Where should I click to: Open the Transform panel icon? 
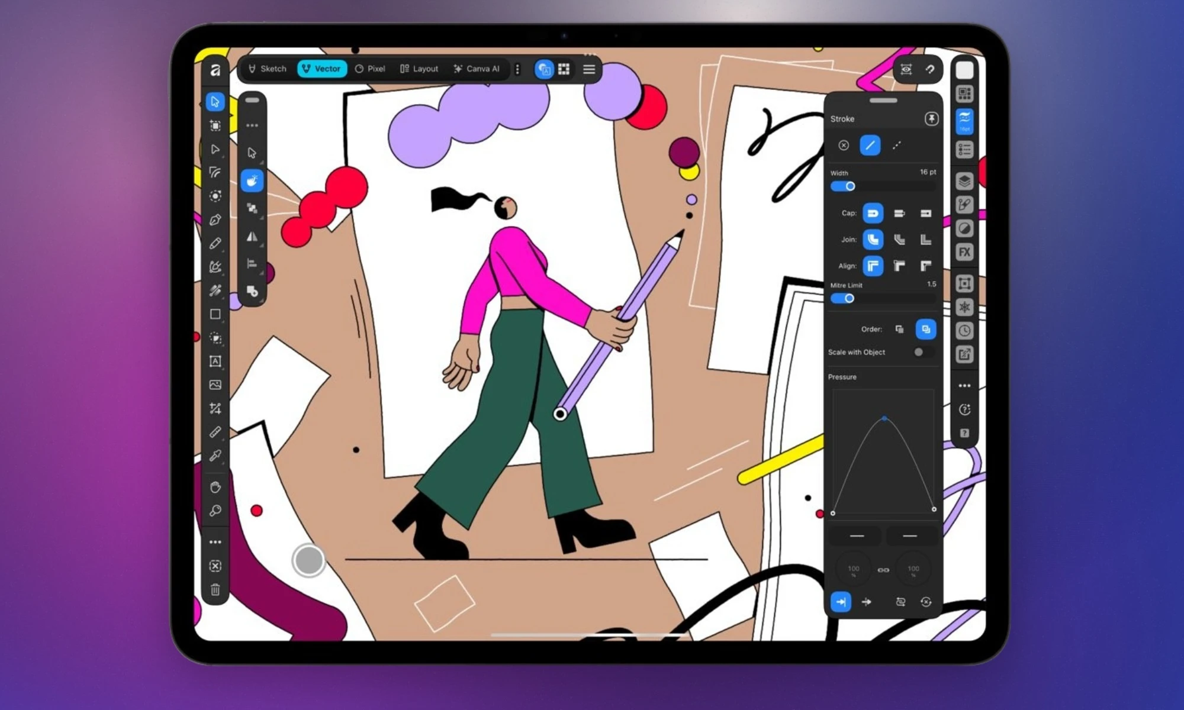click(964, 283)
